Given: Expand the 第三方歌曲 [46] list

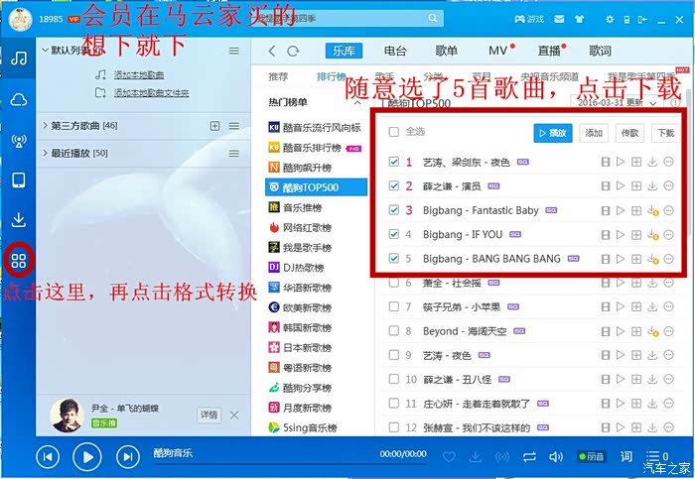Looking at the screenshot, I should coord(45,126).
